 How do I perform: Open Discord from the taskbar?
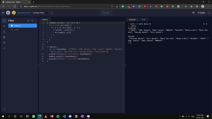pos(70,116)
